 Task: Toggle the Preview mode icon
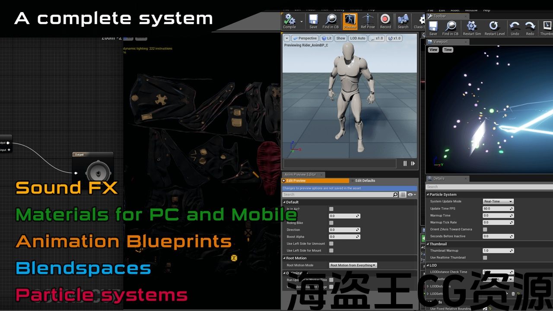click(350, 20)
